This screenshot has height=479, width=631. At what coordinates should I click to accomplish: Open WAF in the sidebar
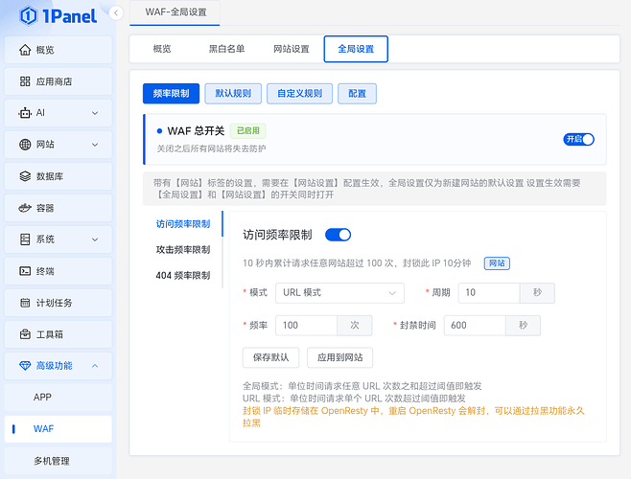(x=58, y=429)
